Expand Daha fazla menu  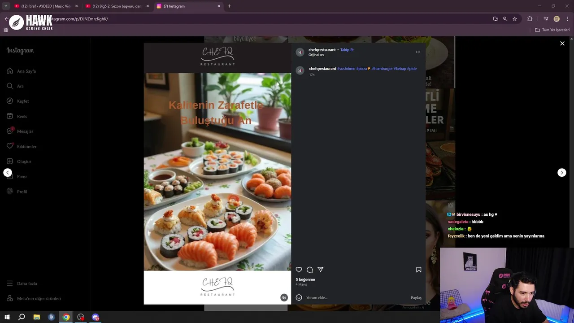point(22,284)
